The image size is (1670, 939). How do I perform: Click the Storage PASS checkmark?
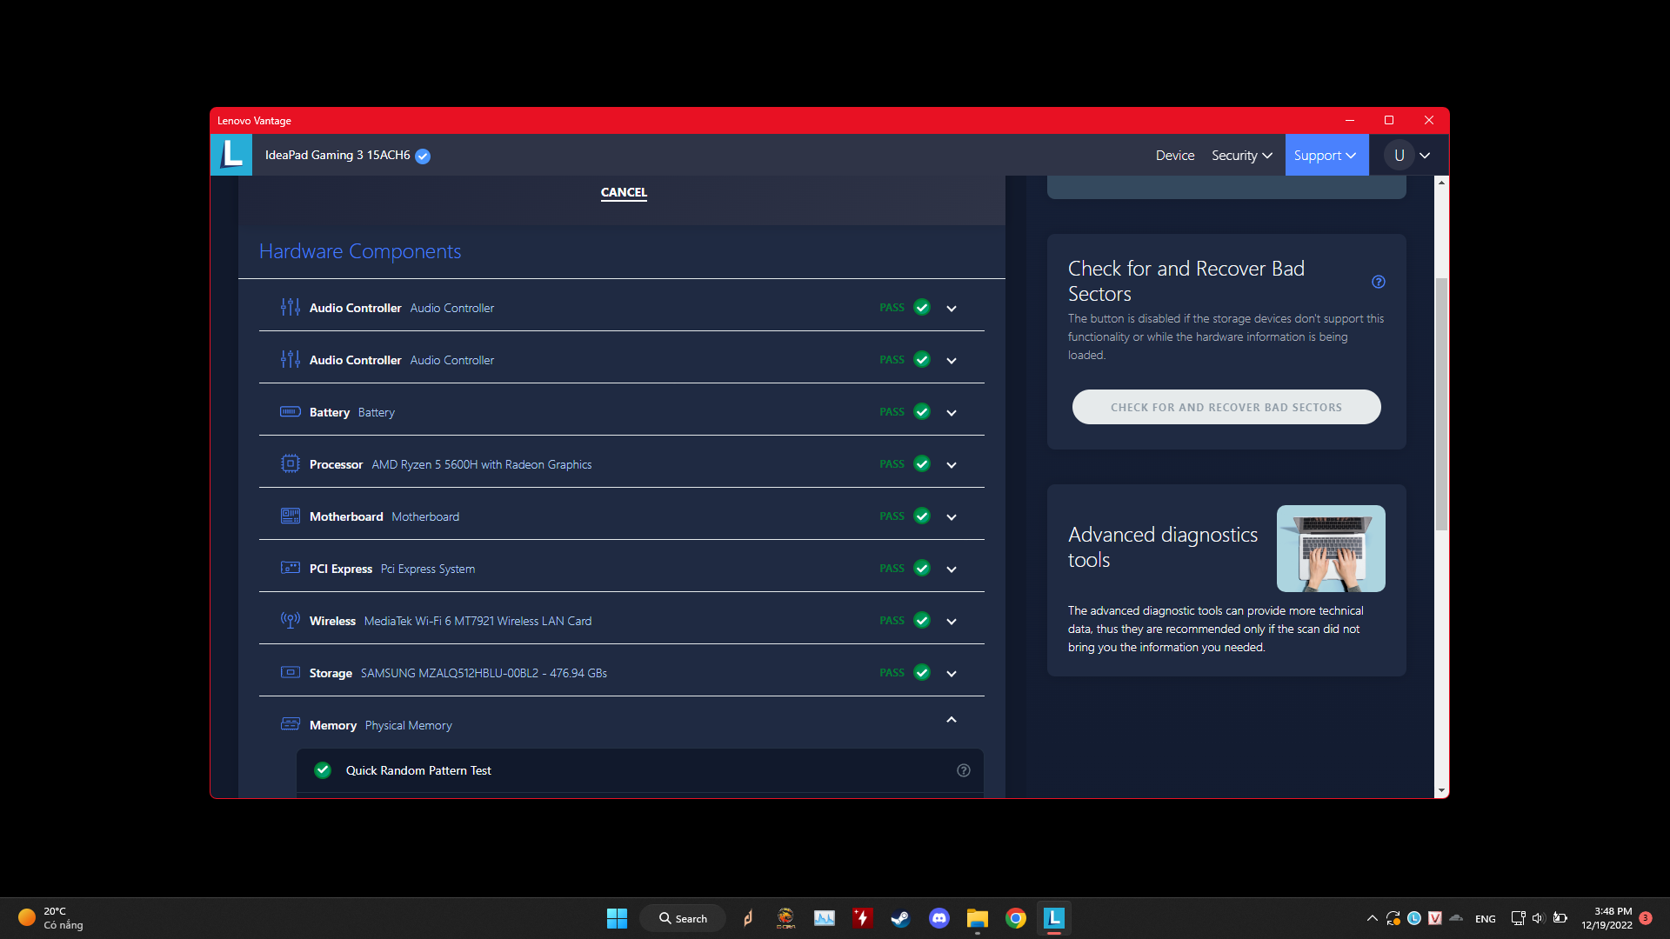pyautogui.click(x=922, y=672)
